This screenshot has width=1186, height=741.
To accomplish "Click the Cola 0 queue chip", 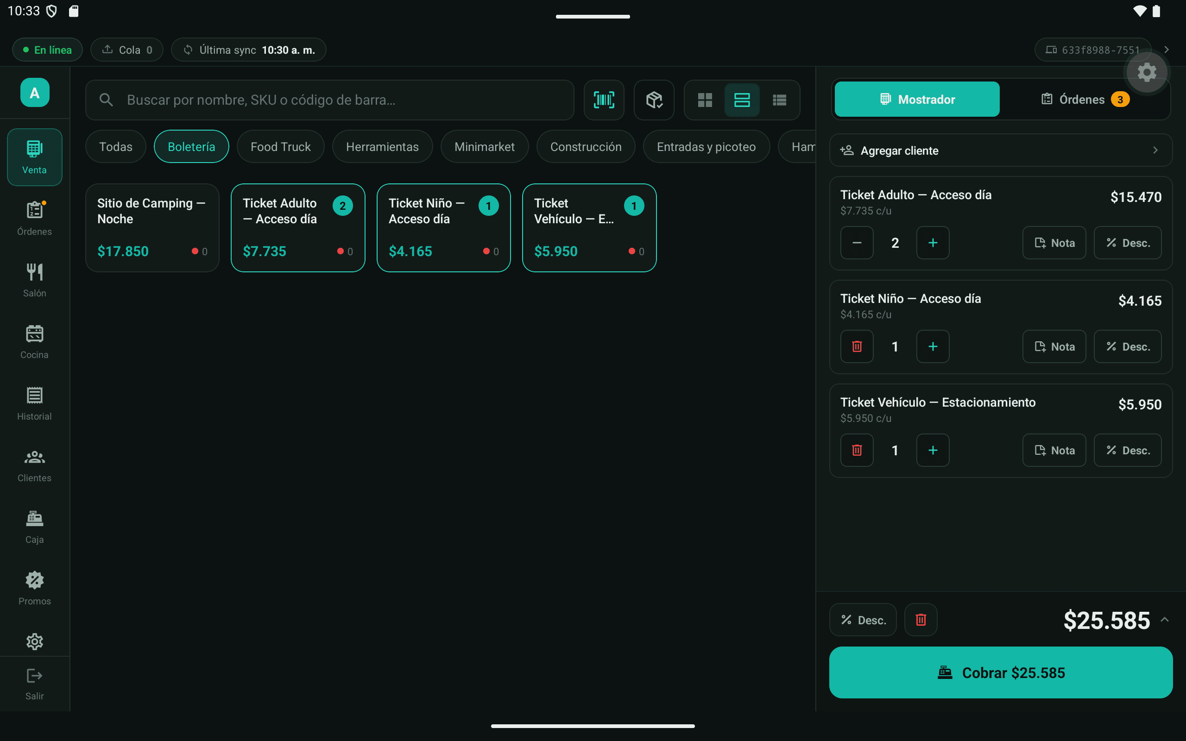I will 127,50.
